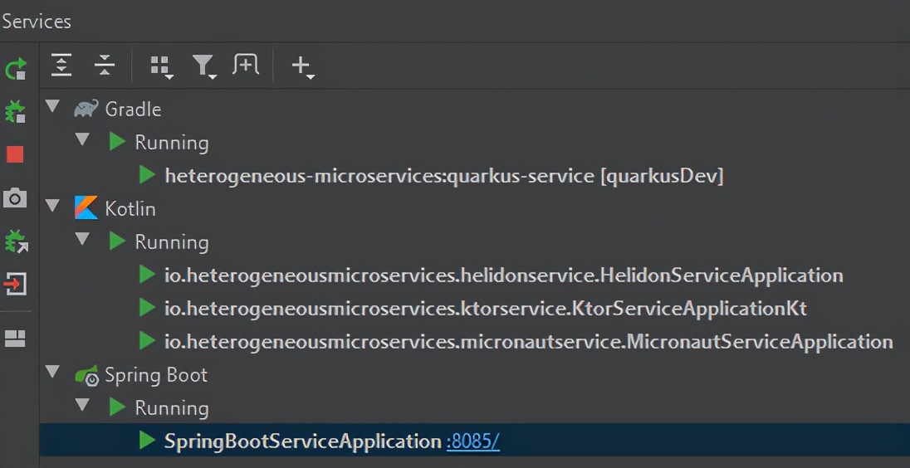
Task: Click the Rerun services icon
Action: pos(16,68)
